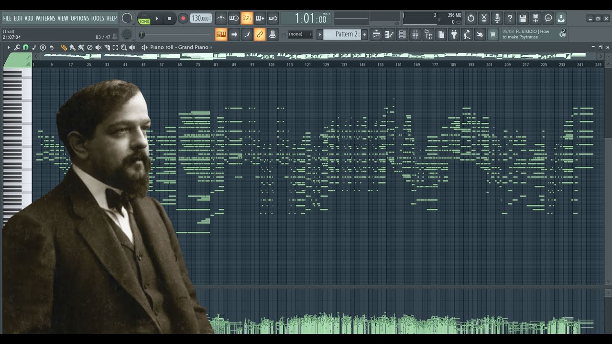The width and height of the screenshot is (612, 344).
Task: Click the microphone one-click recording icon
Action: pyautogui.click(x=497, y=18)
